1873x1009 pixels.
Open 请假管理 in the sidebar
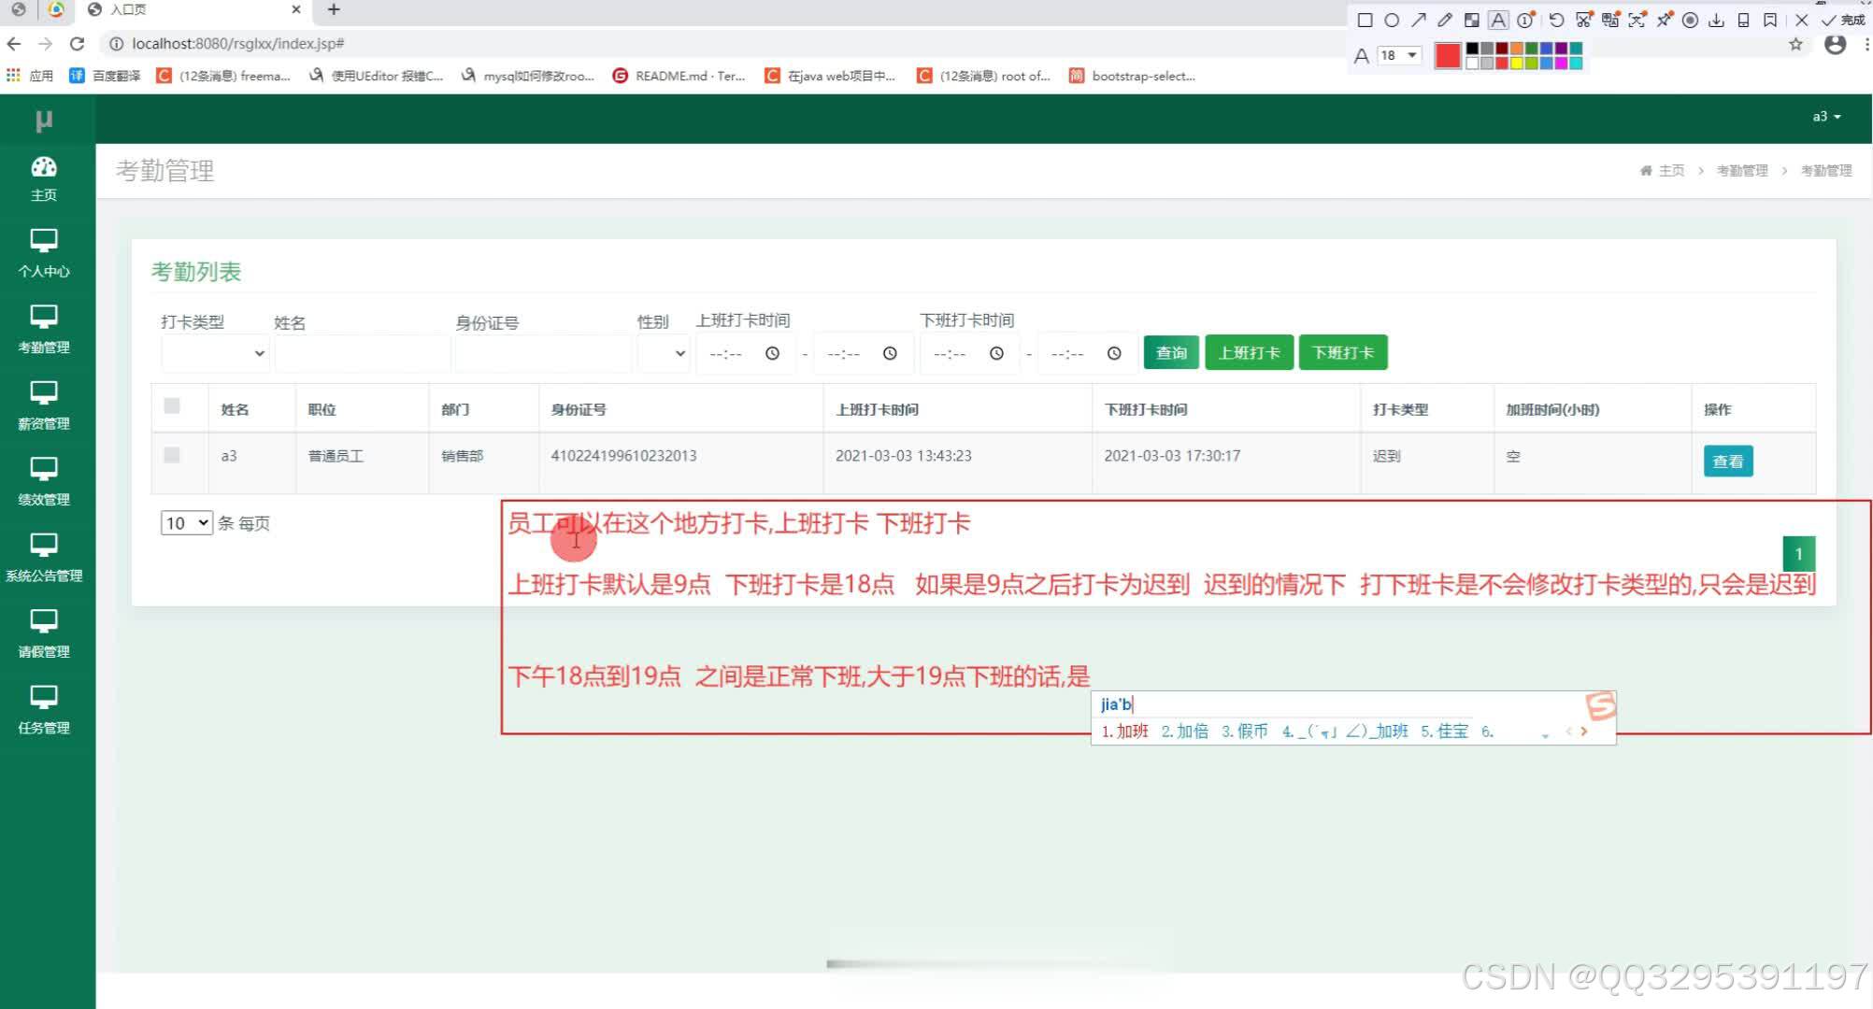pyautogui.click(x=44, y=634)
